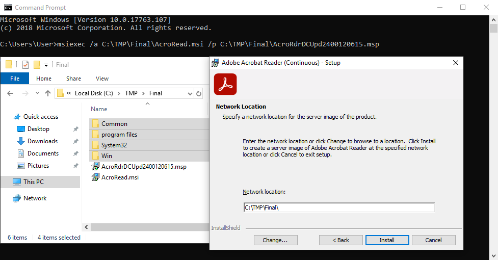Click the < Back button in Setup

tap(340, 240)
